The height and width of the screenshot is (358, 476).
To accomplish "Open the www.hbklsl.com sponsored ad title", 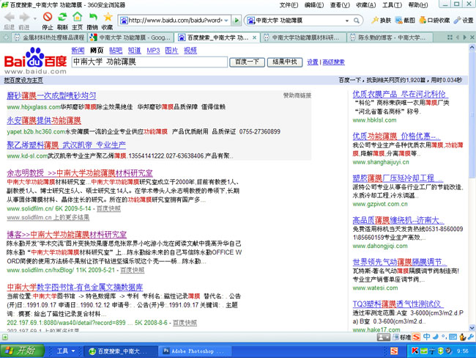I will 400,95.
